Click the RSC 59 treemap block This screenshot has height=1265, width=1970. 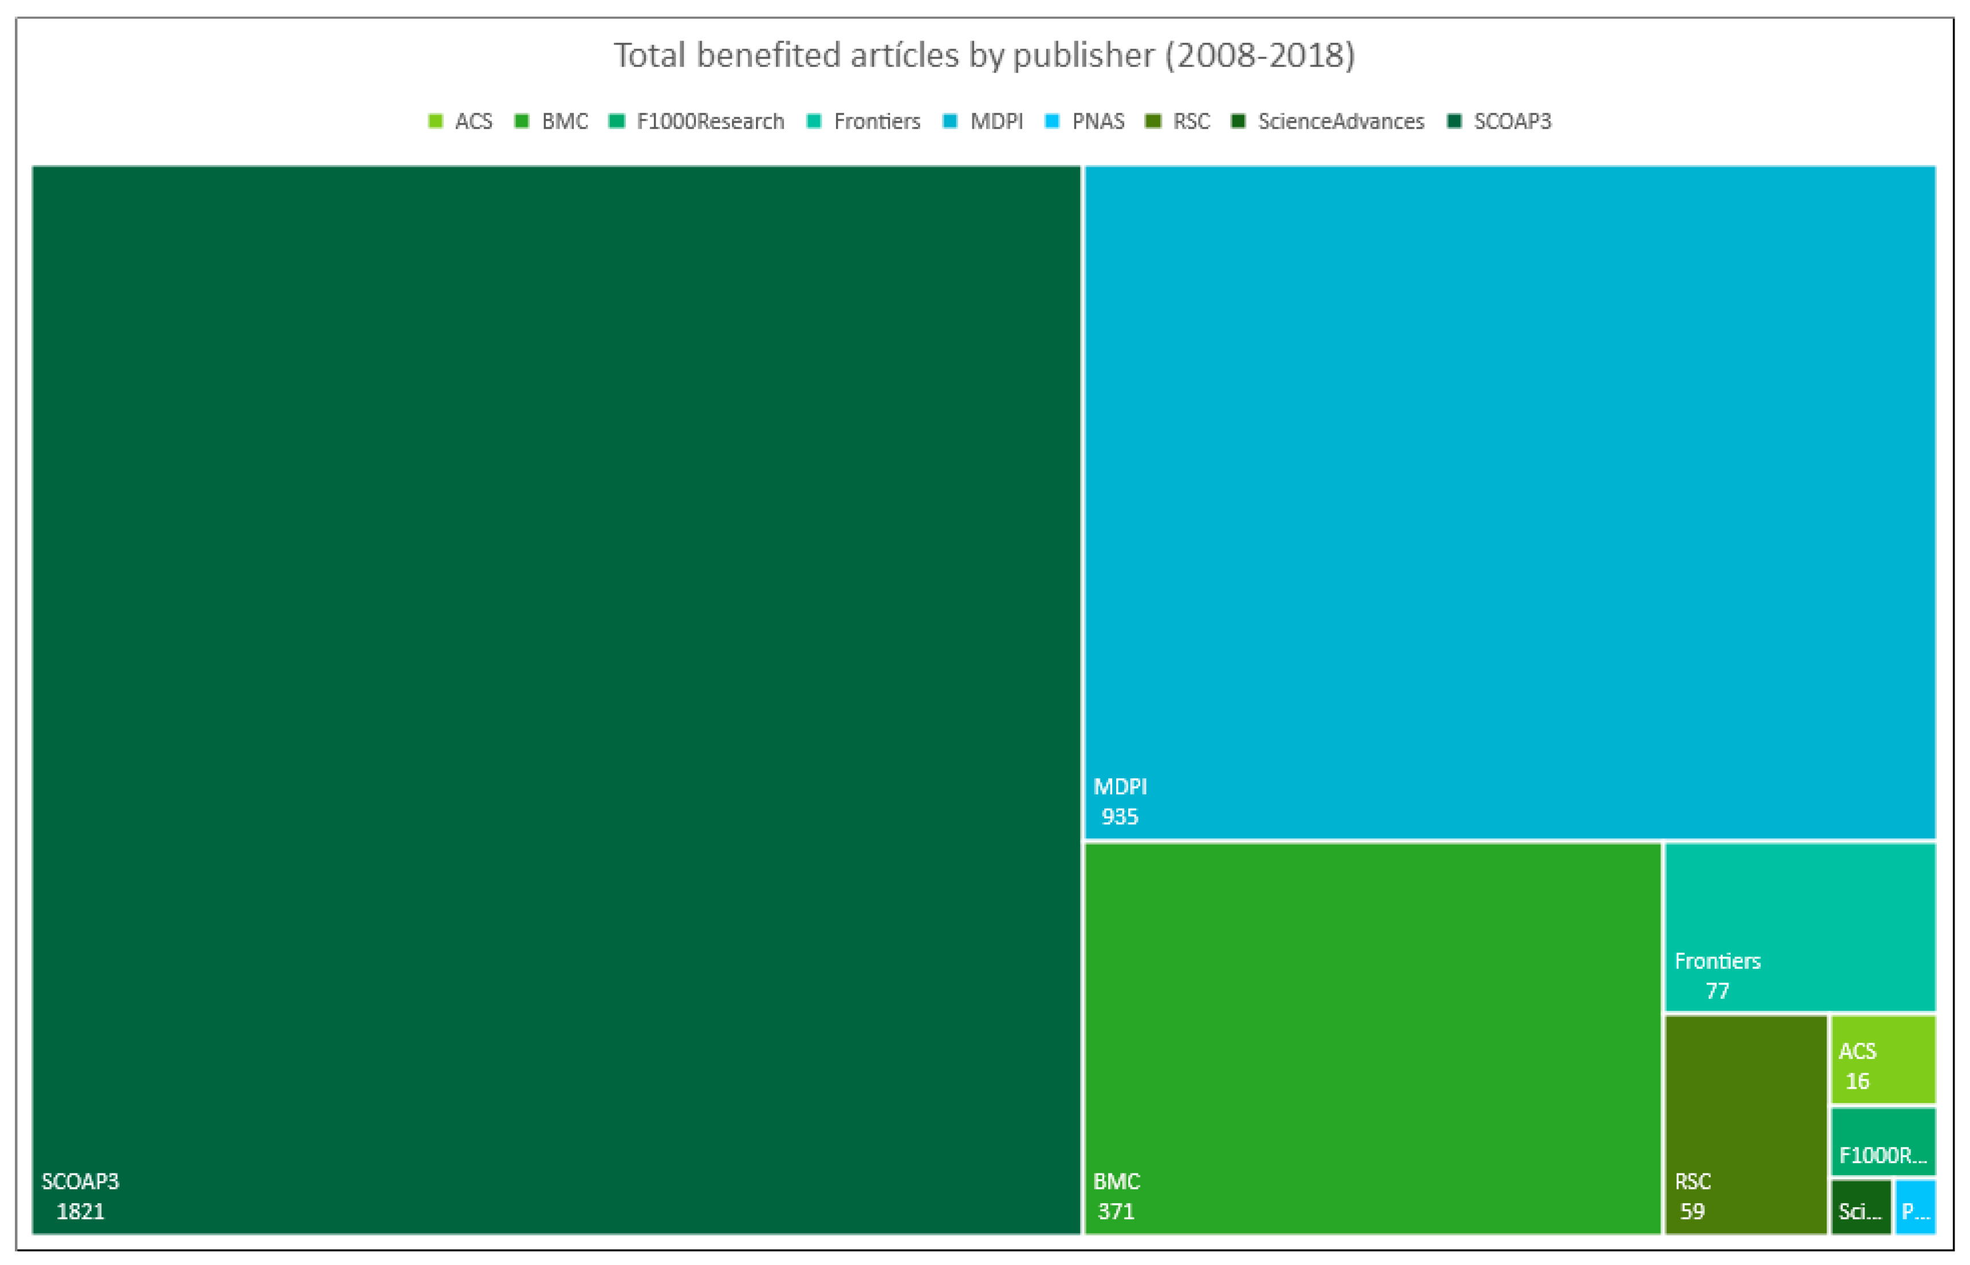click(x=1746, y=1124)
